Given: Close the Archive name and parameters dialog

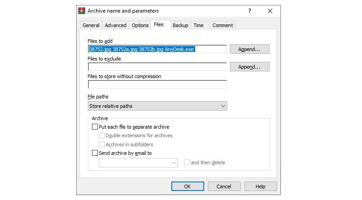Looking at the screenshot, I should [270, 10].
